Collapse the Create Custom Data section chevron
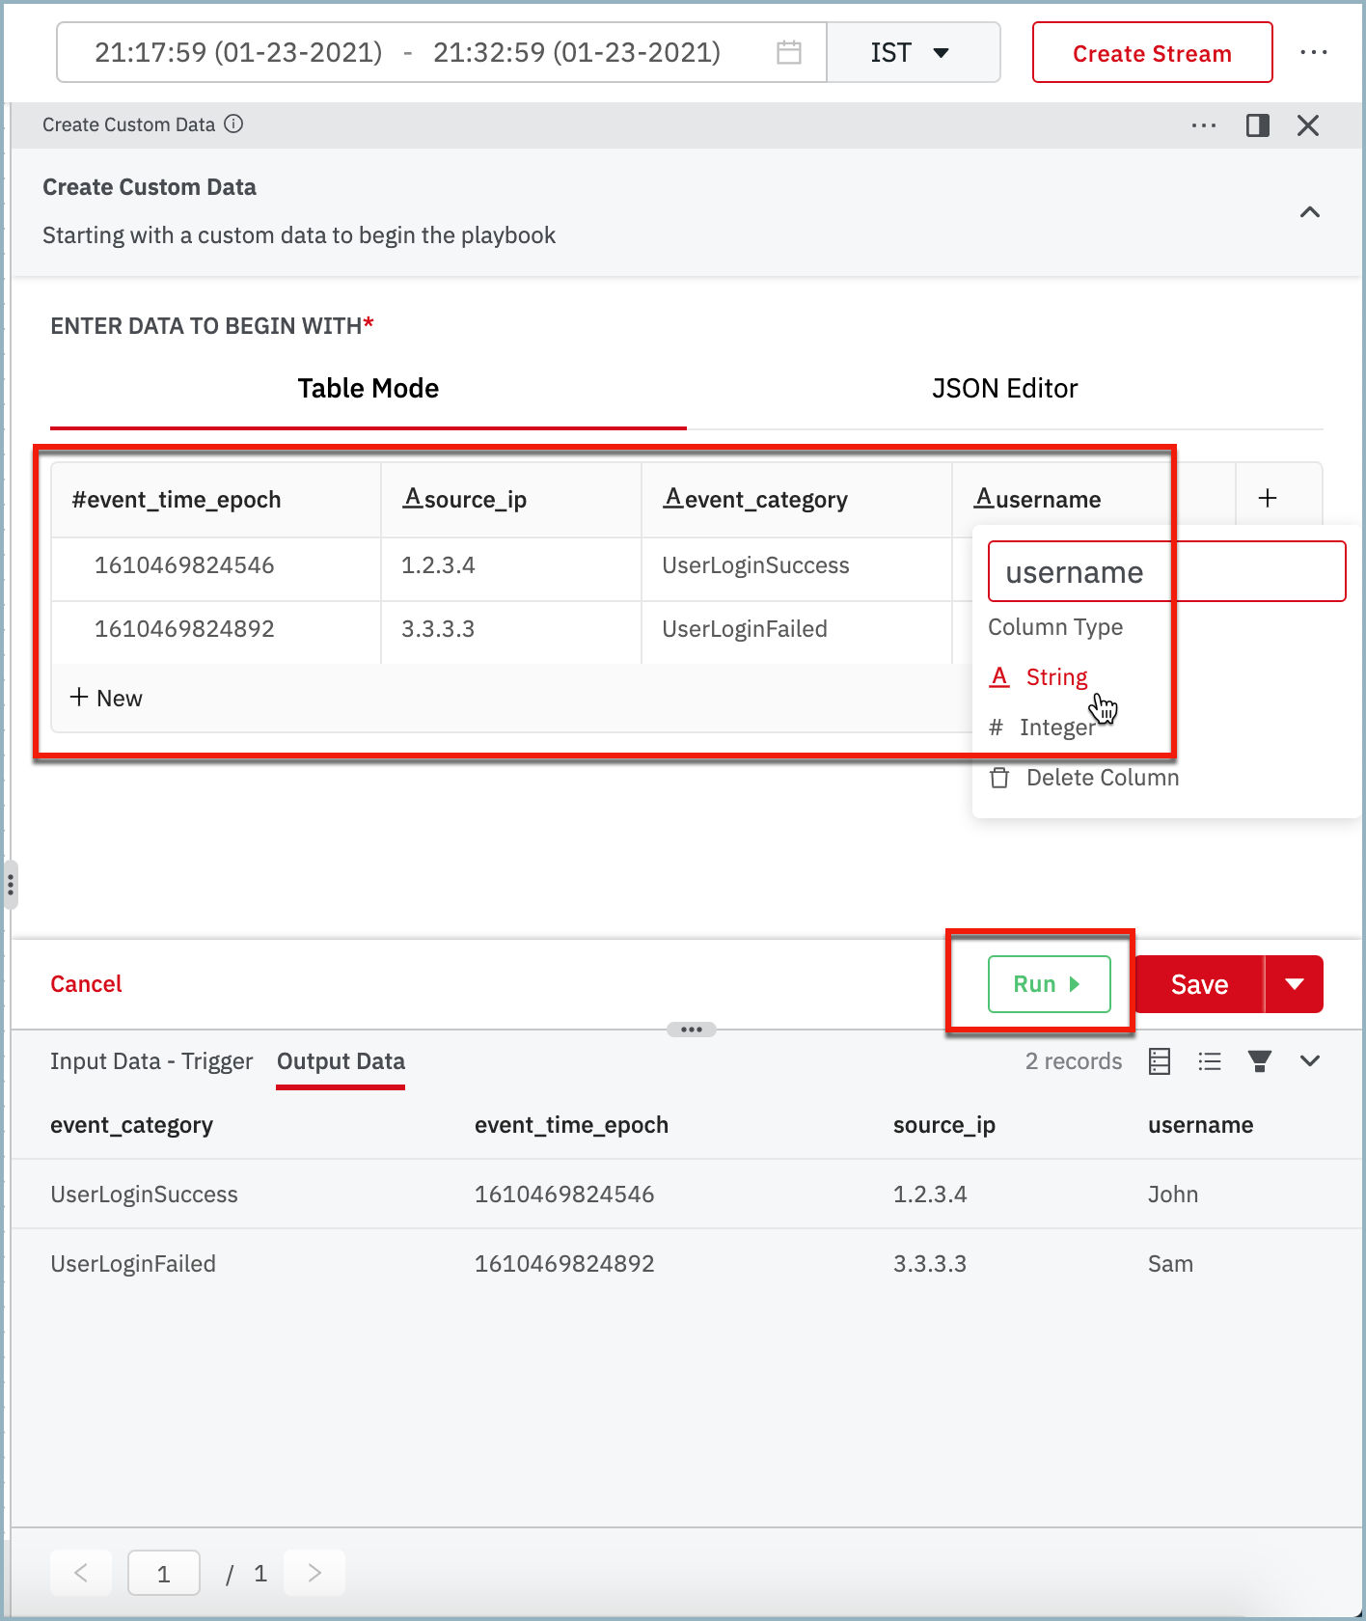This screenshot has width=1366, height=1621. [x=1309, y=212]
